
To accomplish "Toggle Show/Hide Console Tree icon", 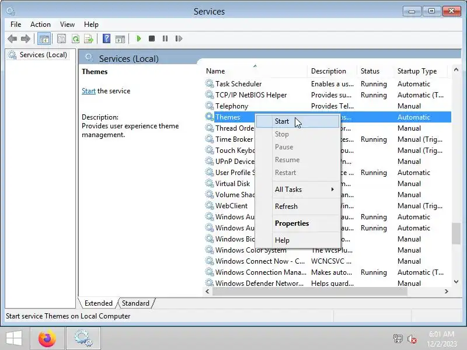I will coord(44,38).
